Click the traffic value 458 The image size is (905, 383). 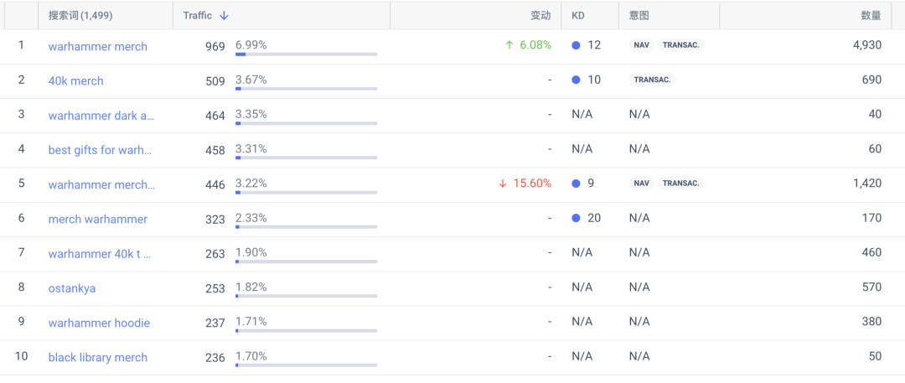[x=215, y=151]
